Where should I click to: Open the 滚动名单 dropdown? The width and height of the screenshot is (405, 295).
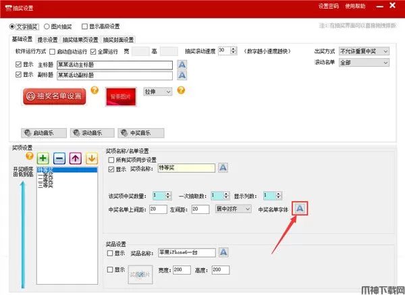point(364,63)
